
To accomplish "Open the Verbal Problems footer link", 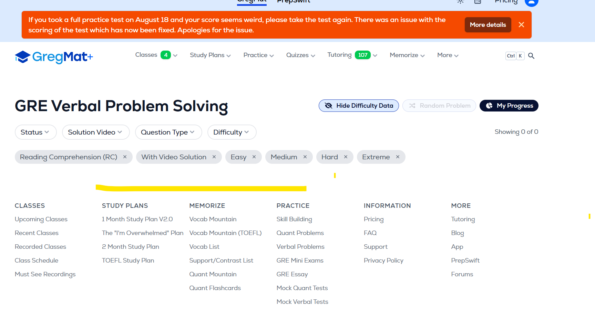I will pyautogui.click(x=300, y=247).
